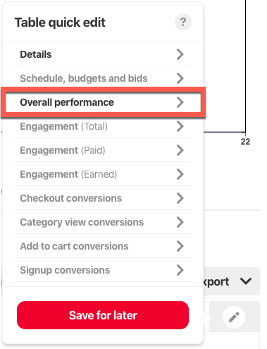Click chevron beside Category view conversions

[x=180, y=222]
